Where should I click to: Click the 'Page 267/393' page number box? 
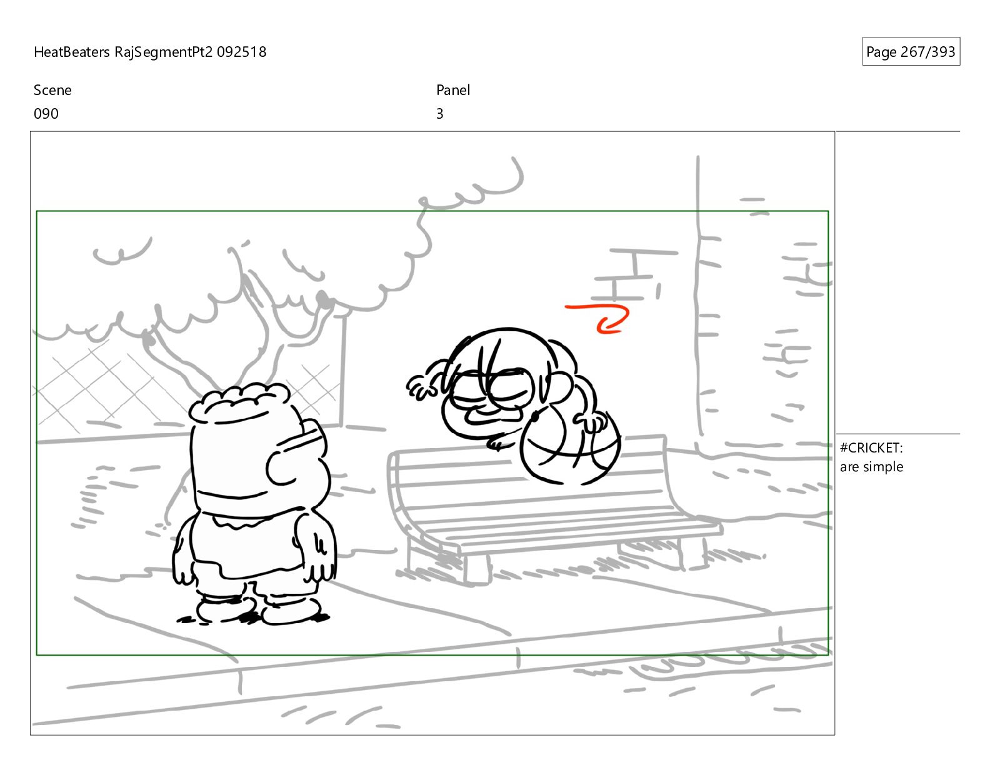click(911, 52)
